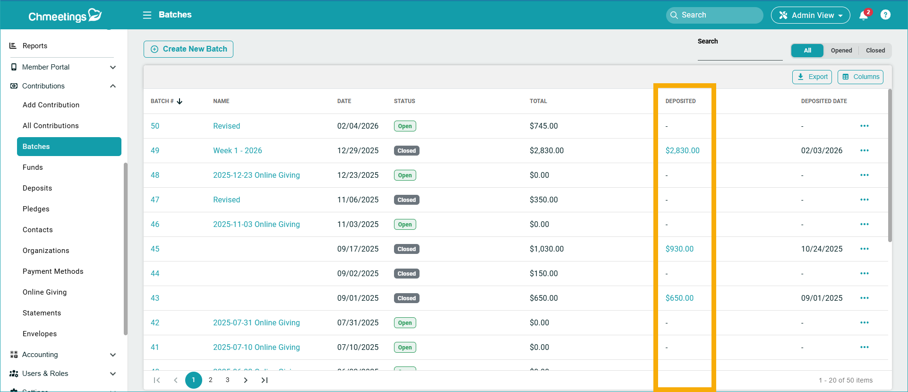This screenshot has width=908, height=392.
Task: Open 2025-12-23 Online Giving batch
Action: coord(257,175)
